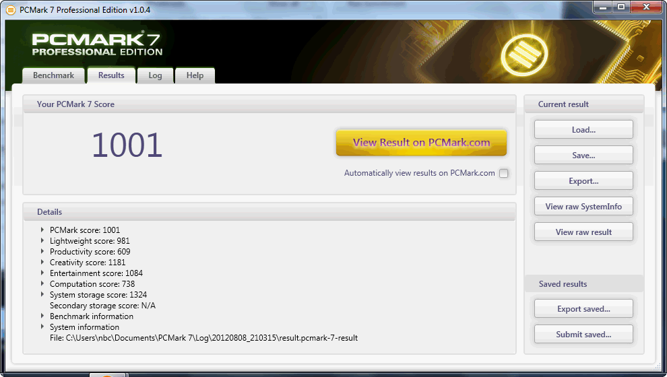Image resolution: width=667 pixels, height=377 pixels.
Task: Close the PCMark 7 window
Action: [x=646, y=7]
